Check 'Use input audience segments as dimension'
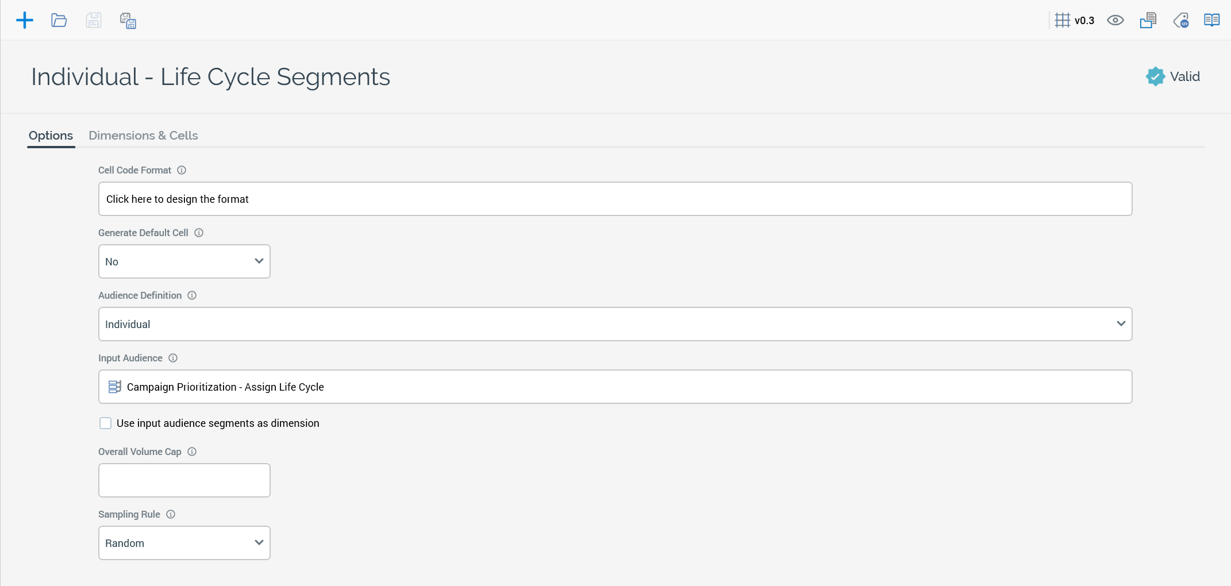 (106, 423)
